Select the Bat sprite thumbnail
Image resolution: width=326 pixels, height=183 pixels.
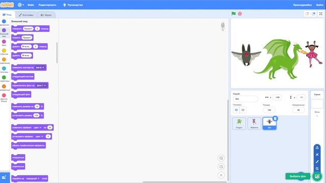269,124
